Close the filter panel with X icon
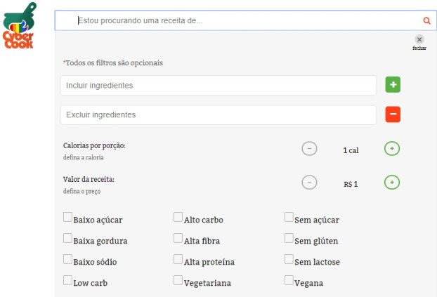Screen dimensions: 437x297 pyautogui.click(x=419, y=40)
